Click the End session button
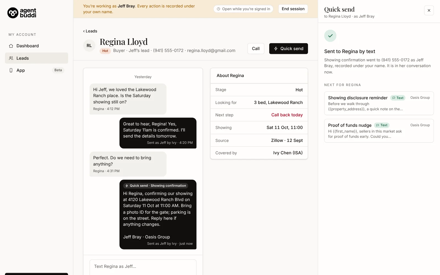Screen dimensions: 440x275 click(x=293, y=9)
